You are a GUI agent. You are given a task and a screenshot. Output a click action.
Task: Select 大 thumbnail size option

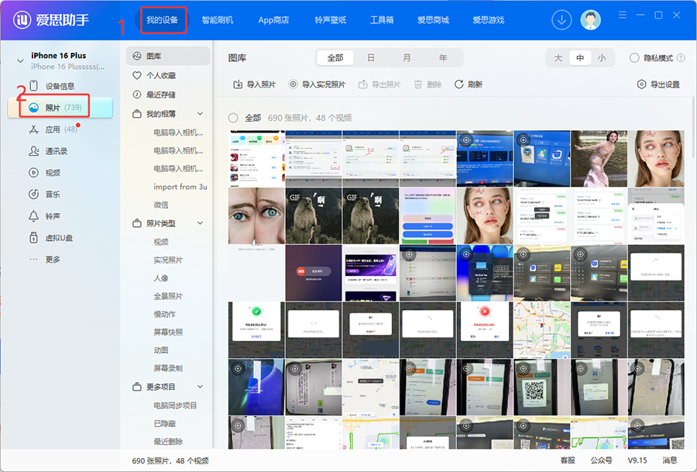click(558, 58)
